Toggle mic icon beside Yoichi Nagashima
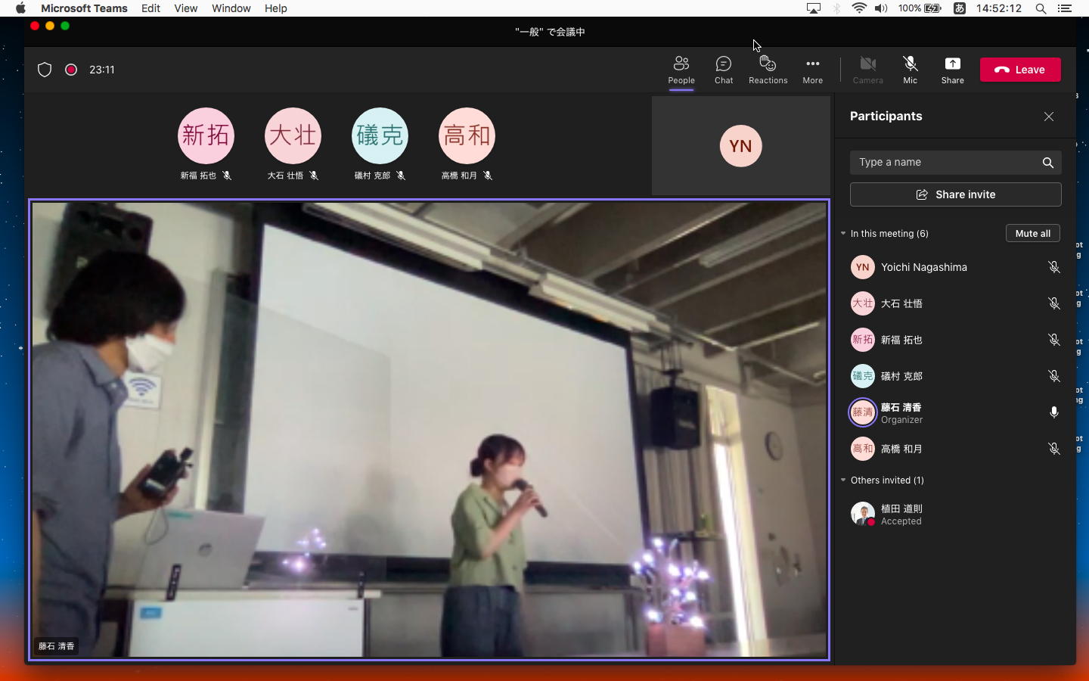 pyautogui.click(x=1053, y=267)
